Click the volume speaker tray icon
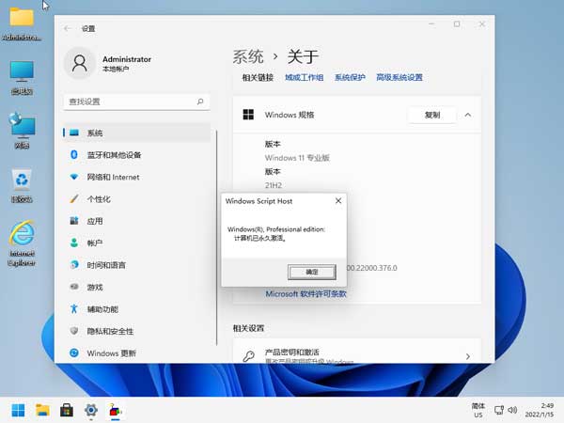The height and width of the screenshot is (423, 564). 512,410
